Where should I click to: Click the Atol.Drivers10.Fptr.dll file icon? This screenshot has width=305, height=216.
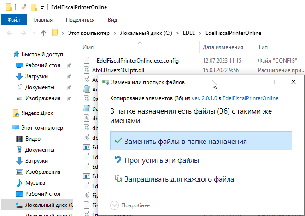click(87, 70)
